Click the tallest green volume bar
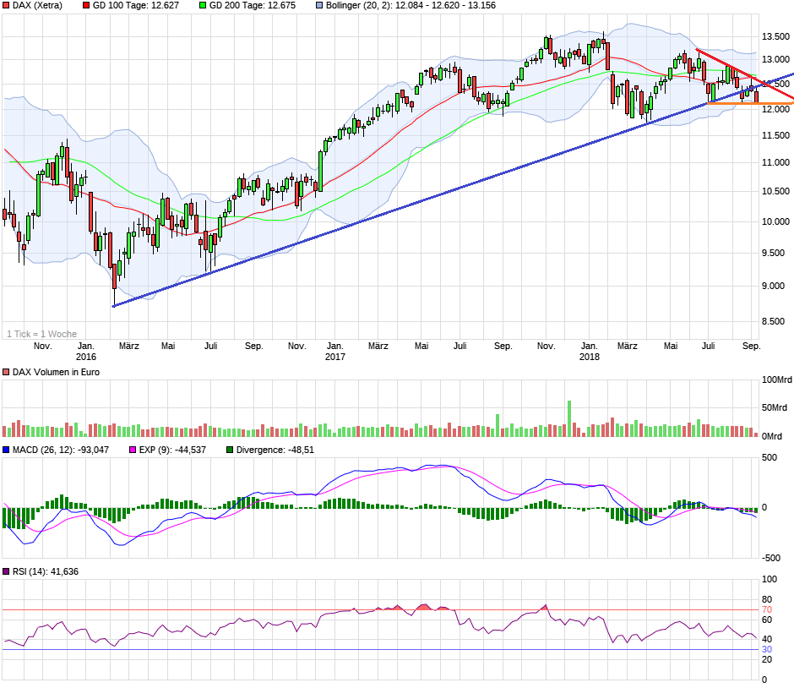The width and height of the screenshot is (794, 688). pyautogui.click(x=569, y=418)
